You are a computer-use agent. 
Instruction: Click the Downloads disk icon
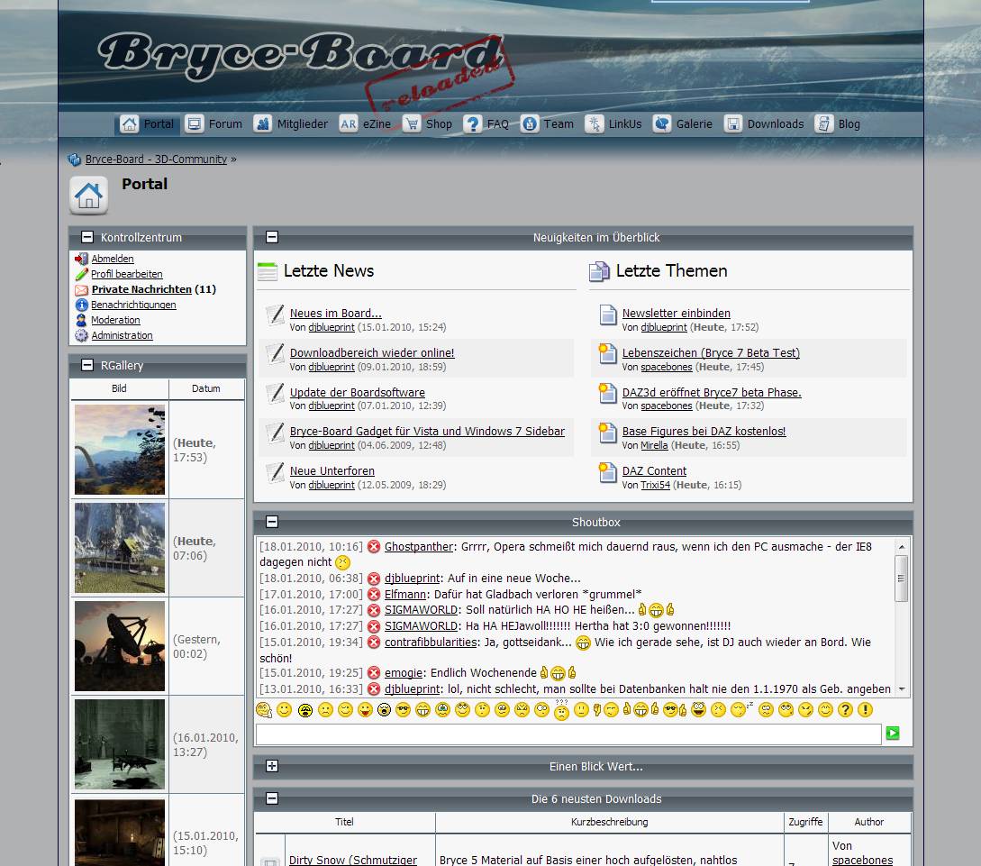(733, 123)
